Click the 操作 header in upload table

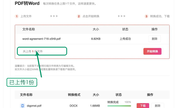pos(154,29)
